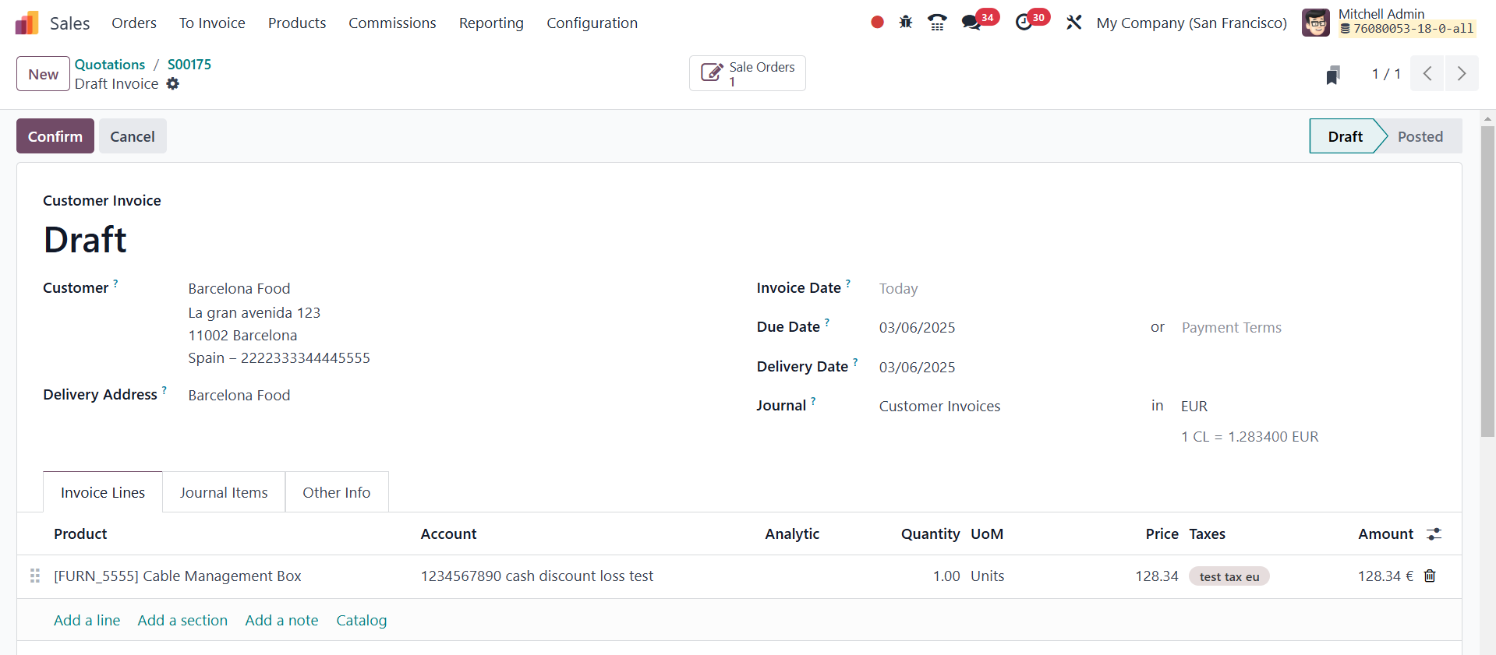This screenshot has width=1496, height=655.
Task: Click the wrench and screwdriver tools icon
Action: coord(1074,23)
